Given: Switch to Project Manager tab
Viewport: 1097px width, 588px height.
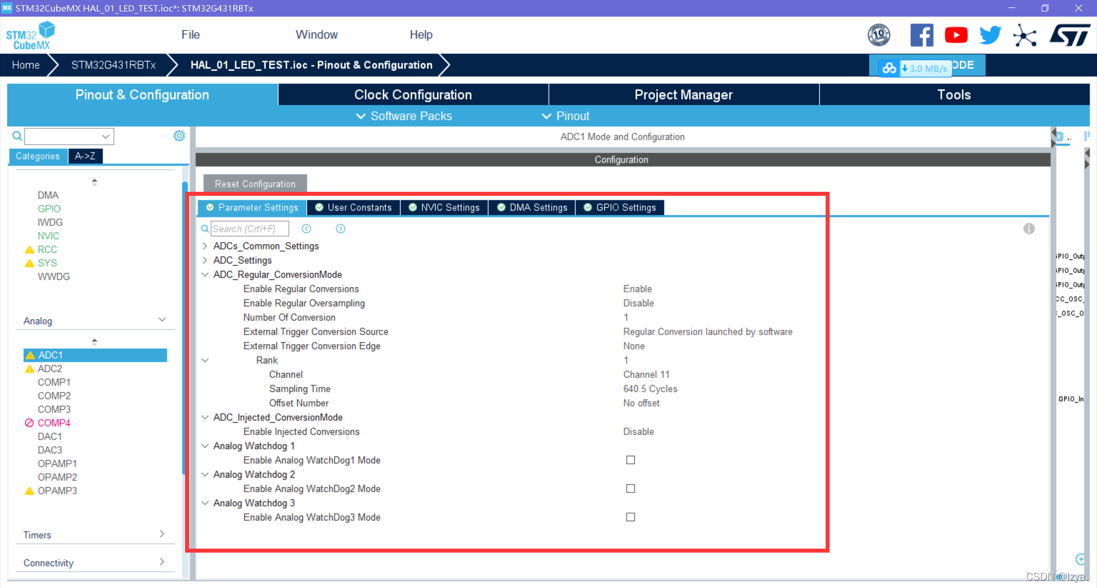Looking at the screenshot, I should click(x=683, y=95).
